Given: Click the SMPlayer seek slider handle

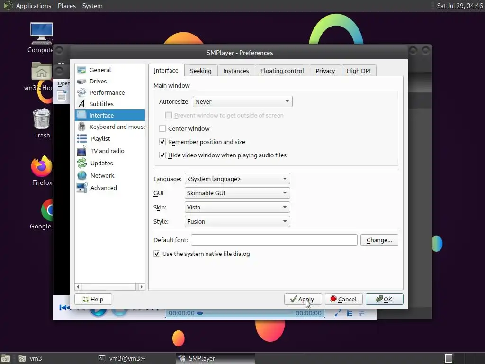Looking at the screenshot, I should click(200, 313).
